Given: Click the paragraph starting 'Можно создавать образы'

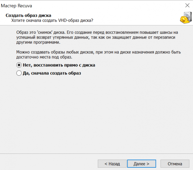Looking at the screenshot, I should tap(98, 54).
